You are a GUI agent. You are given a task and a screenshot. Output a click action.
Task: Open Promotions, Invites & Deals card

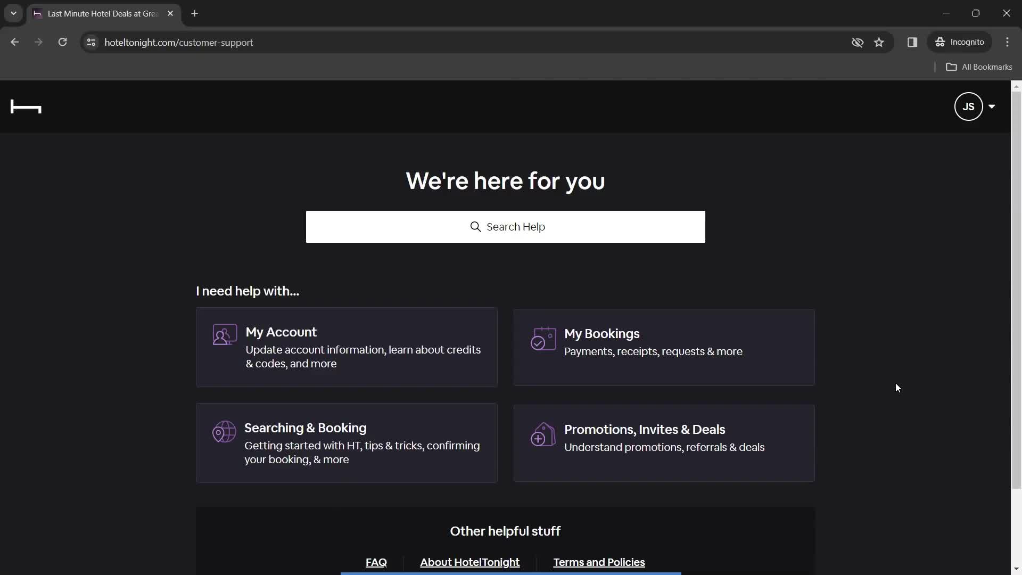664,443
